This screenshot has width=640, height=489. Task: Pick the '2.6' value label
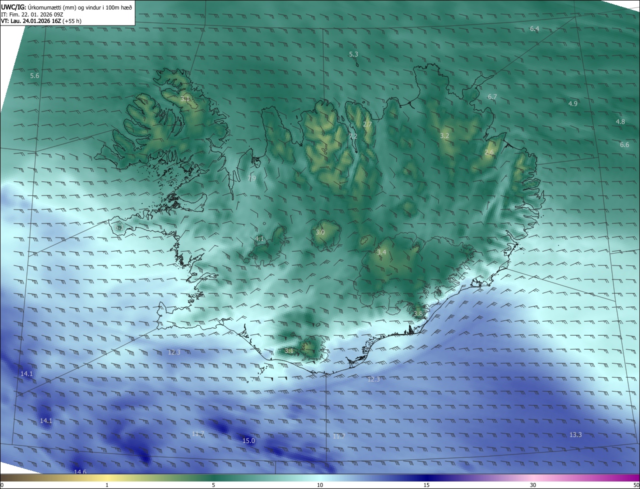(x=489, y=152)
